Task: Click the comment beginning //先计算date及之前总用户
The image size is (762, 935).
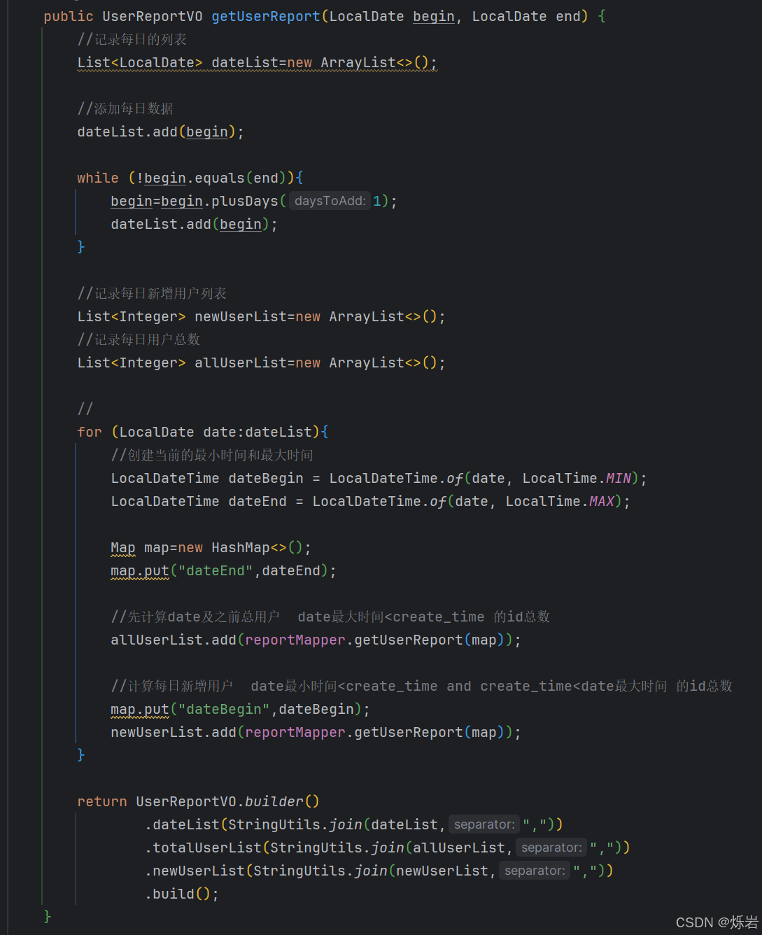Action: click(x=330, y=617)
